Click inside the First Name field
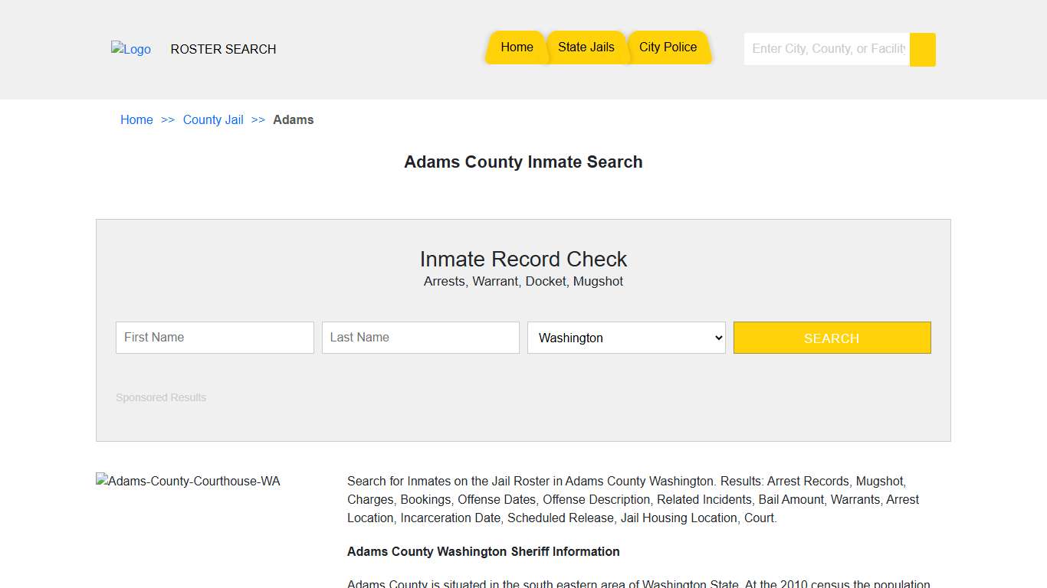This screenshot has width=1047, height=588. pos(215,338)
